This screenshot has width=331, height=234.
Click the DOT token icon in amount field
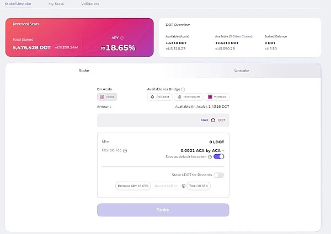tap(213, 120)
